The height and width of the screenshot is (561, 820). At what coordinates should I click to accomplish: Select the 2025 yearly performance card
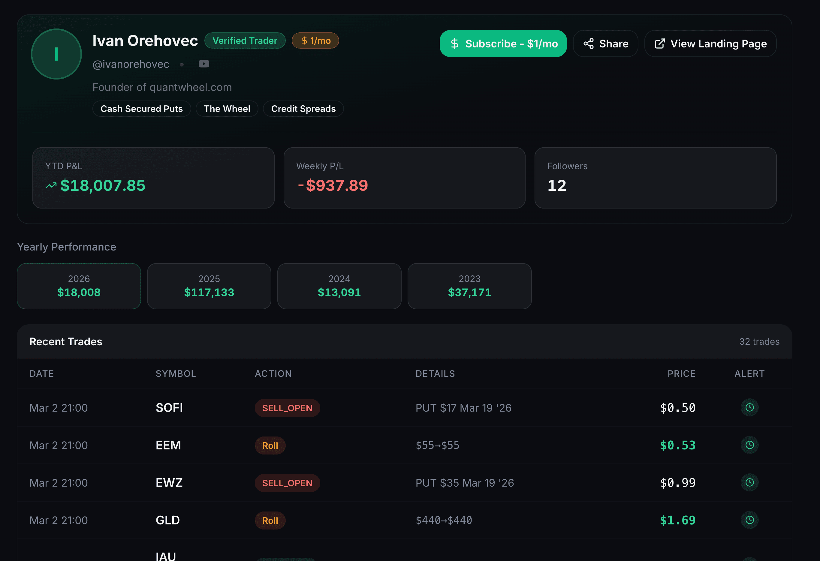(x=209, y=286)
